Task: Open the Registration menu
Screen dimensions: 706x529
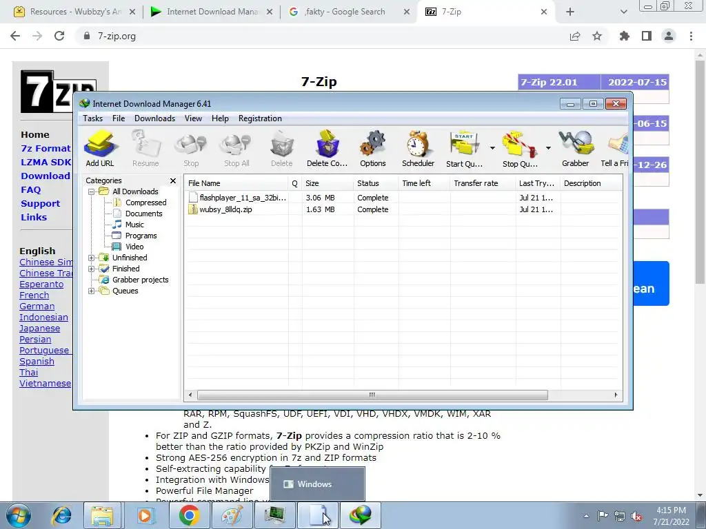Action: pyautogui.click(x=260, y=118)
